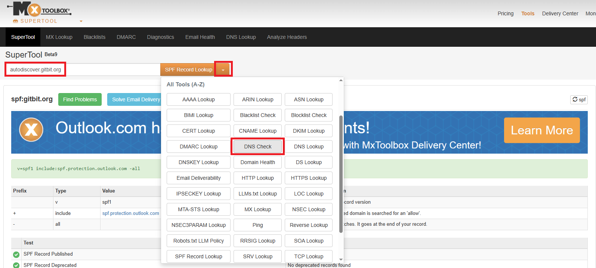Select ASN Lookup in the dropdown
This screenshot has height=268, width=596.
[309, 99]
